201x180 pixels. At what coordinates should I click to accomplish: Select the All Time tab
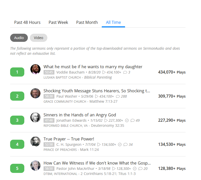(113, 22)
